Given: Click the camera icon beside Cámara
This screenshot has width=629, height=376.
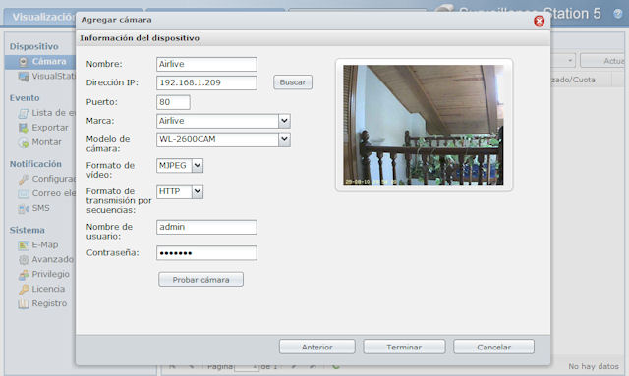Looking at the screenshot, I should tap(24, 62).
